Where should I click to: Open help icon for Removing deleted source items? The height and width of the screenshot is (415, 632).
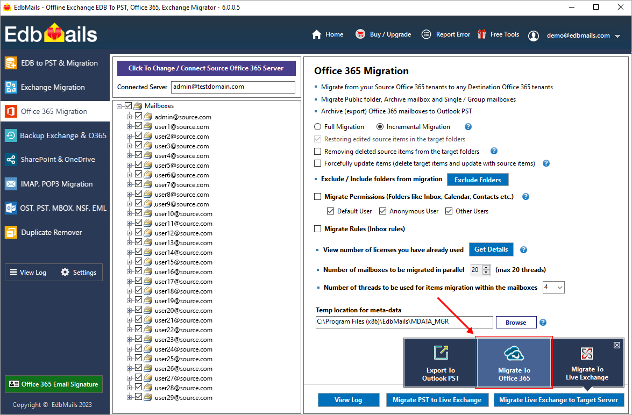494,151
